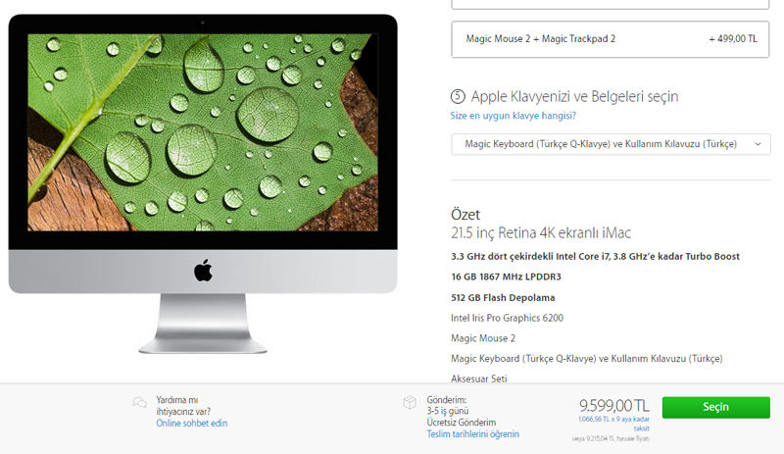The image size is (784, 454).
Task: Click the 9 aya kadar taksit installment link
Action: (614, 424)
